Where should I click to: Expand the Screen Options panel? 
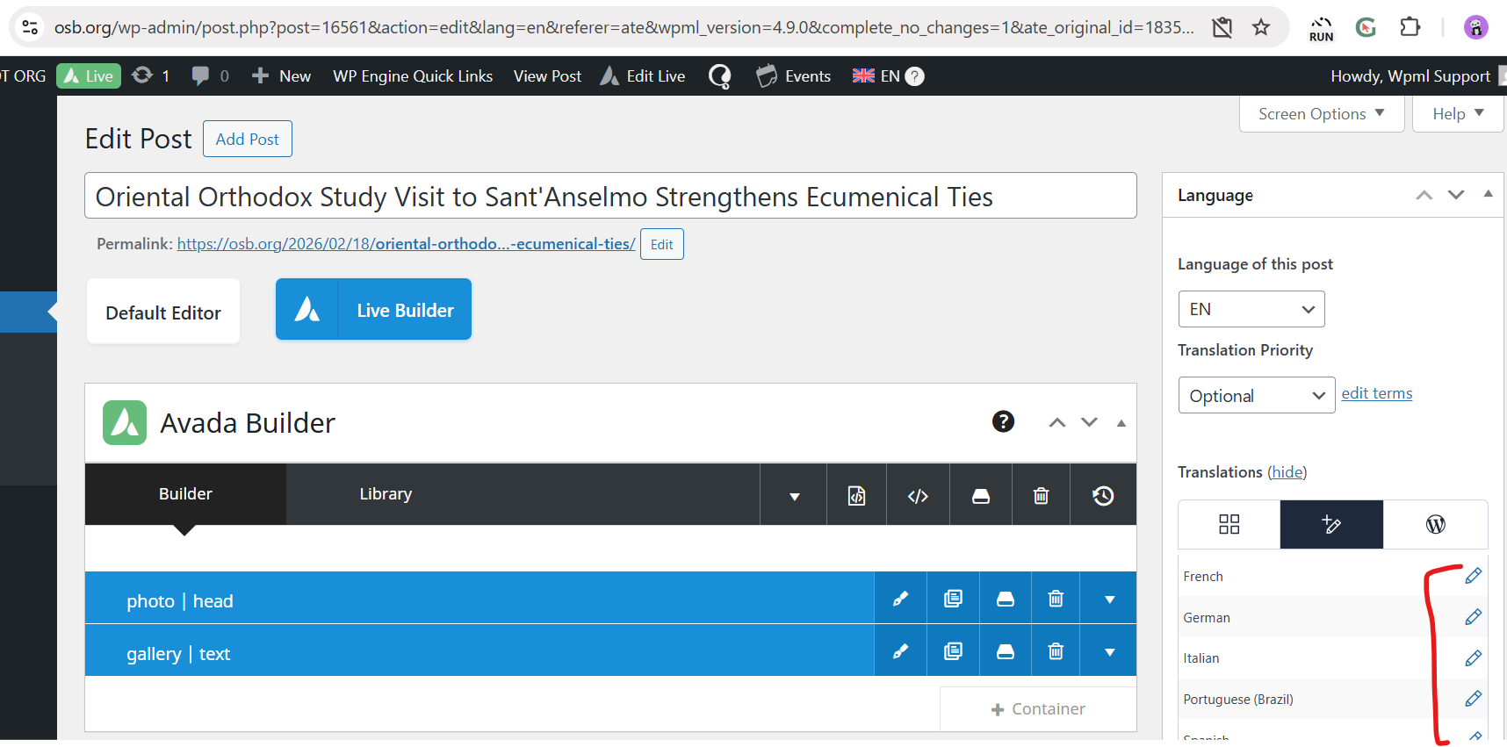click(1321, 114)
